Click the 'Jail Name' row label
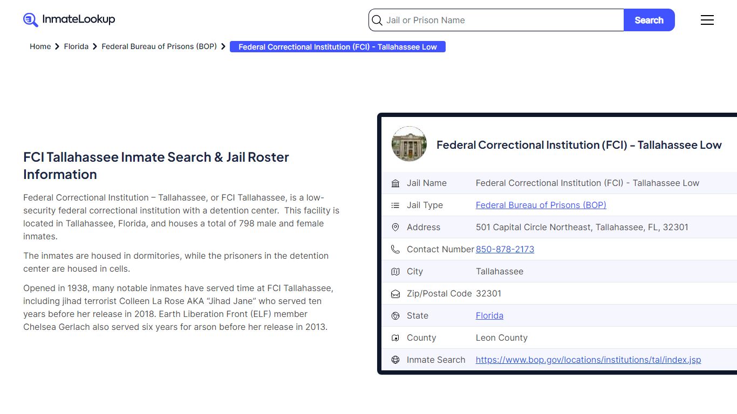The width and height of the screenshot is (737, 414). click(x=427, y=183)
